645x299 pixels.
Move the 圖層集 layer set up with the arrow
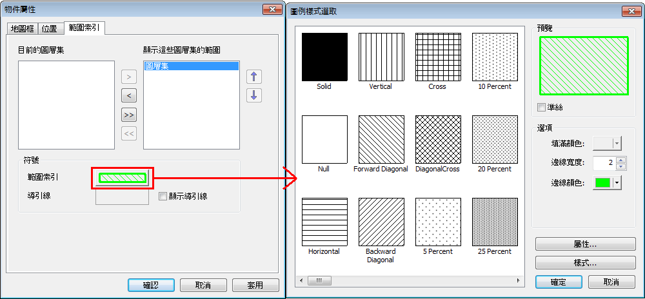[x=253, y=77]
